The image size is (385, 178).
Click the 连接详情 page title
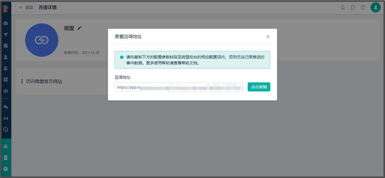pyautogui.click(x=48, y=7)
